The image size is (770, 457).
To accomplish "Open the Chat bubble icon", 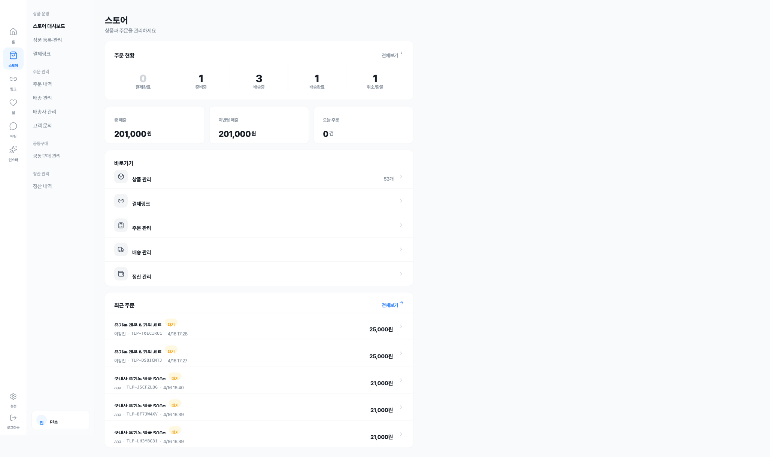I will [13, 126].
